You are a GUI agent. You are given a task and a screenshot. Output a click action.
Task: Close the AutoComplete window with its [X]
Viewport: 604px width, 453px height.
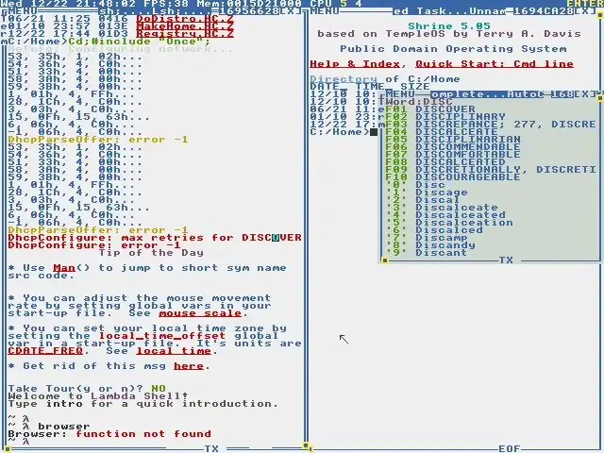click(585, 94)
